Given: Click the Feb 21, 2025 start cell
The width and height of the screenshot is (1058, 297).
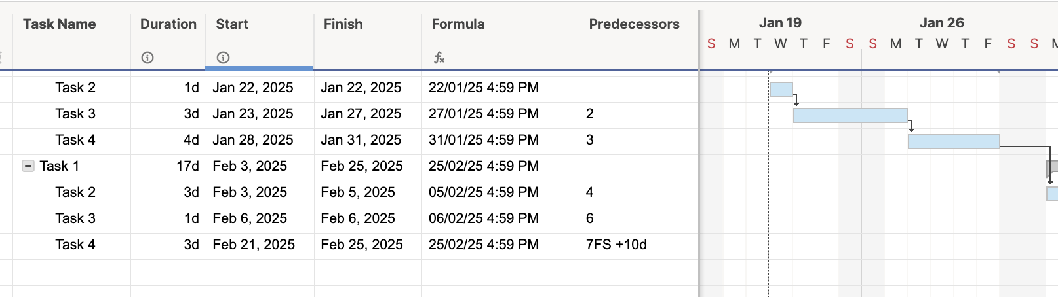Looking at the screenshot, I should pos(260,245).
